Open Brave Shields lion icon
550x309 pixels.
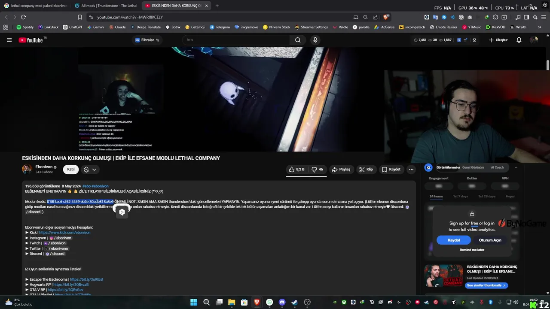[386, 17]
